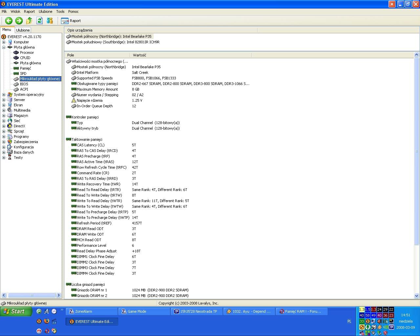The image size is (420, 336).
Task: Expand the System operacyjny tree node
Action: tap(4, 94)
